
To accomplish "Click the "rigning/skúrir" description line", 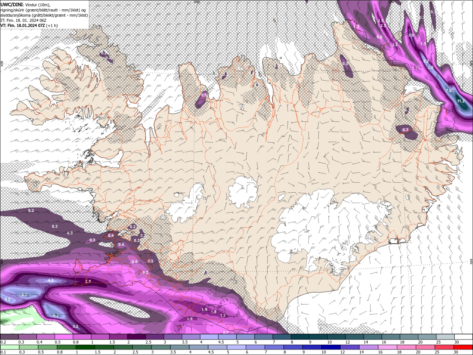I will click(x=44, y=10).
